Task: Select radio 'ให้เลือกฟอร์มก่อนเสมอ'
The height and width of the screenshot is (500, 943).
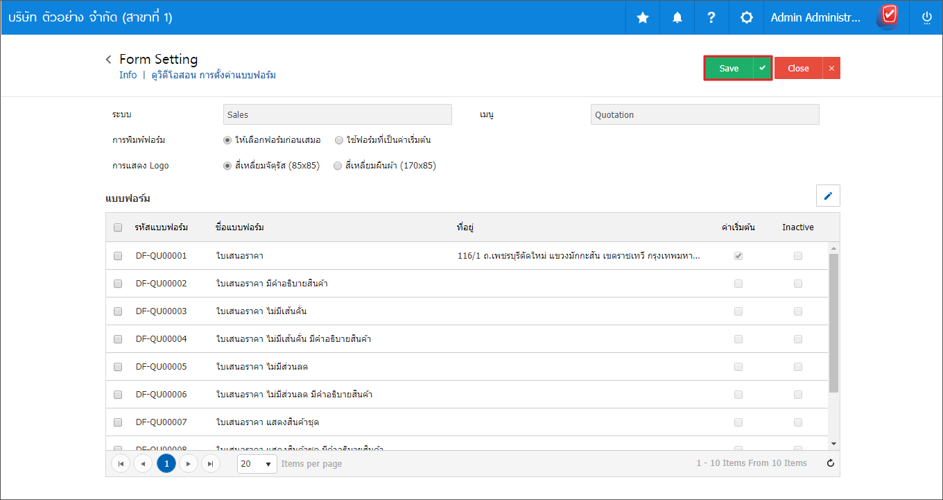Action: click(227, 140)
